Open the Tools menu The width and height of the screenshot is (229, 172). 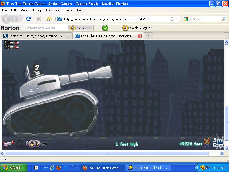(69, 10)
